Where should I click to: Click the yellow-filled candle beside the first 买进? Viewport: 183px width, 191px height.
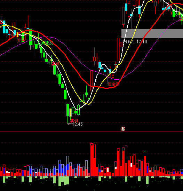tap(17, 35)
